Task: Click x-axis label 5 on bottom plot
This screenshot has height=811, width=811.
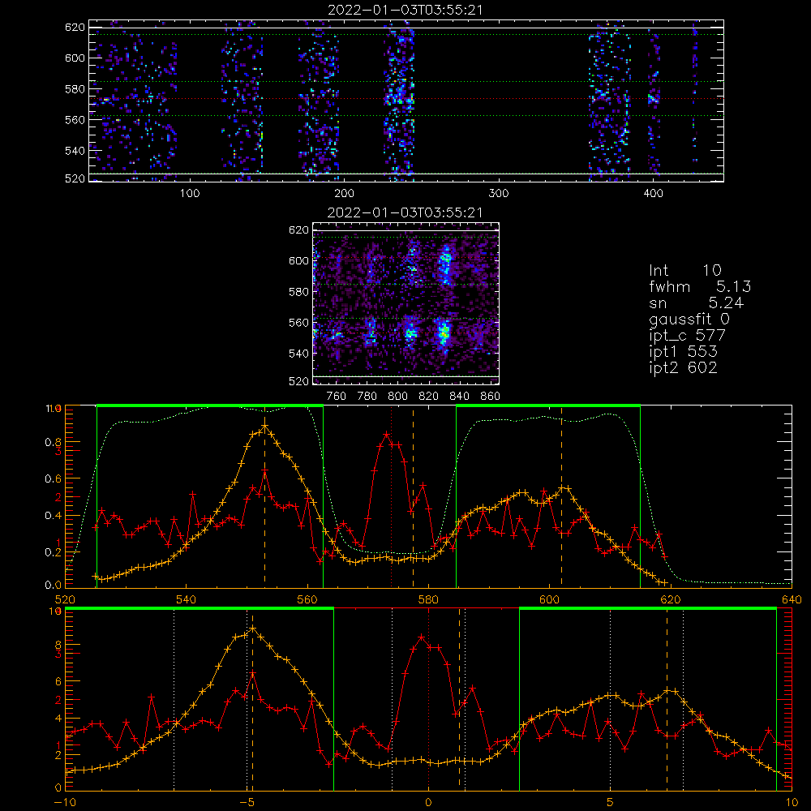Action: 610,802
